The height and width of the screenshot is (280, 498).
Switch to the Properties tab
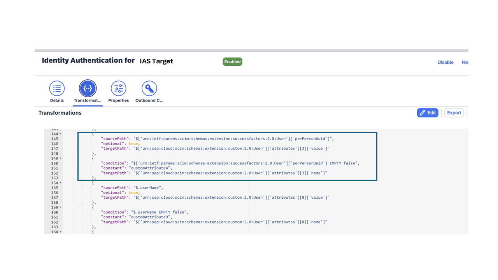118,92
